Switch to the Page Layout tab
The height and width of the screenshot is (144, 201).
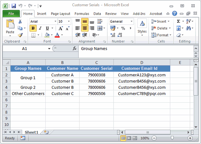pyautogui.click(x=61, y=14)
